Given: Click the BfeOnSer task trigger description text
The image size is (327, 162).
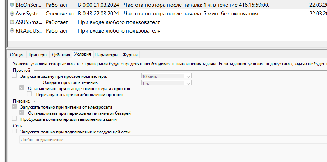Looking at the screenshot, I should 173,5.
